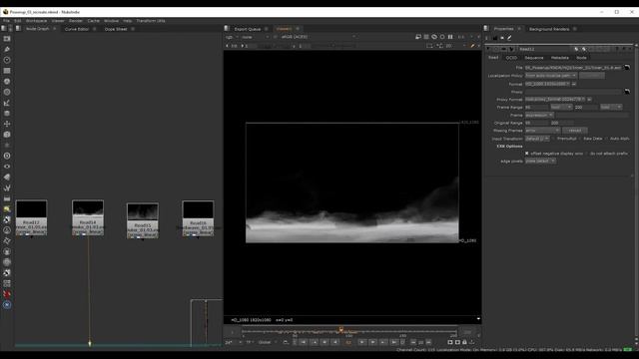The image size is (639, 359).
Task: Open the Channel nodes menu in toolbar
Action: click(7, 71)
